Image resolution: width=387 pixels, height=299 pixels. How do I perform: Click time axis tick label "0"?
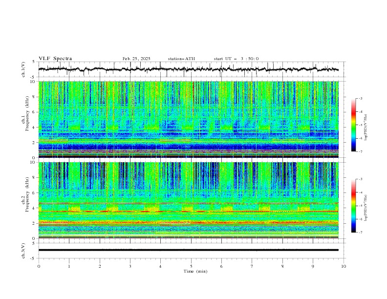[x=39, y=266]
